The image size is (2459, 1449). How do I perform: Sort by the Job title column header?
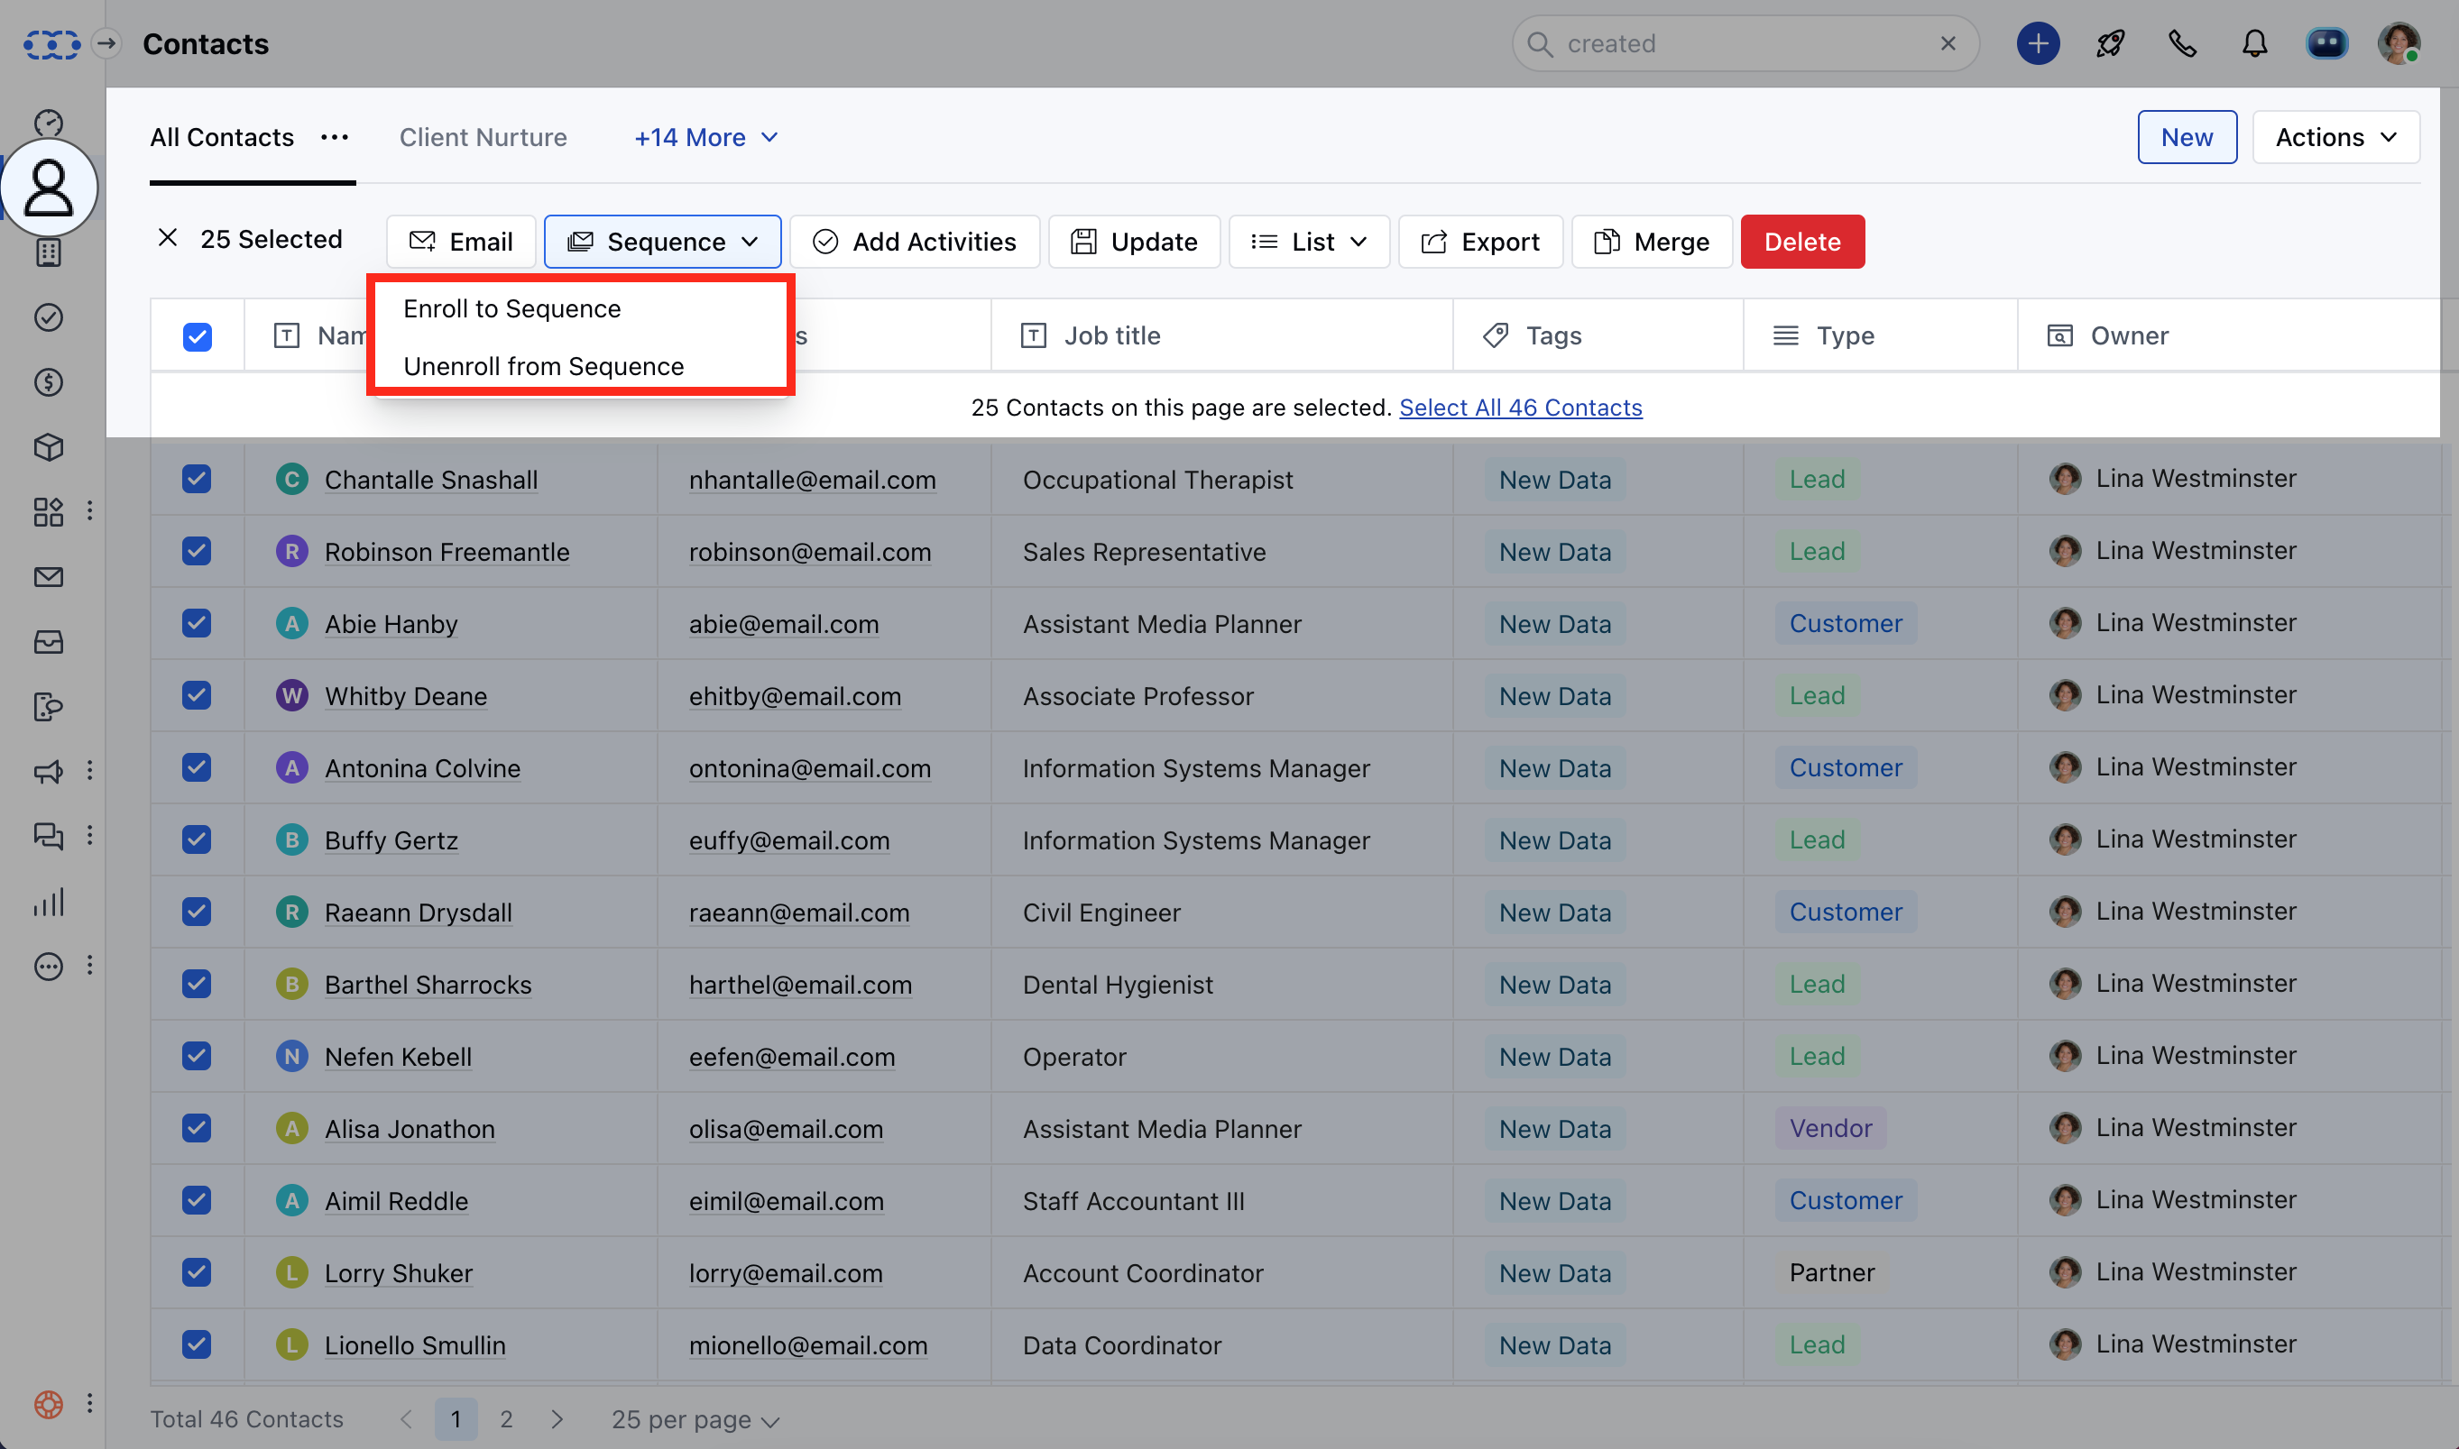click(x=1220, y=336)
